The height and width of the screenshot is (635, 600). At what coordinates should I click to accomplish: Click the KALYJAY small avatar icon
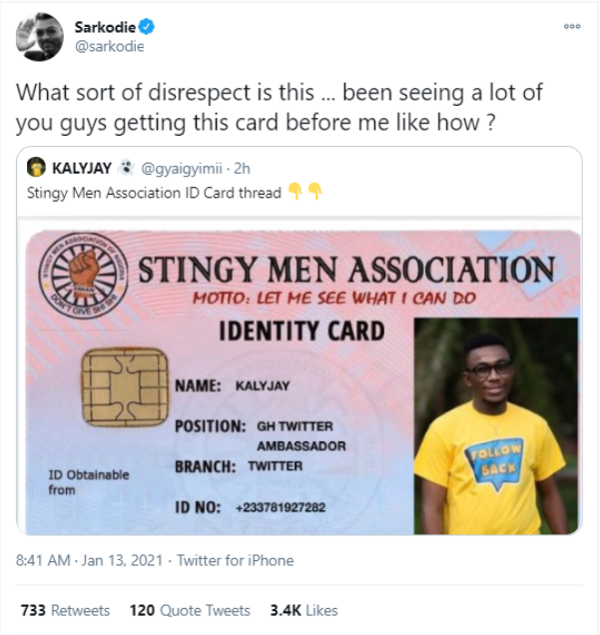[35, 167]
